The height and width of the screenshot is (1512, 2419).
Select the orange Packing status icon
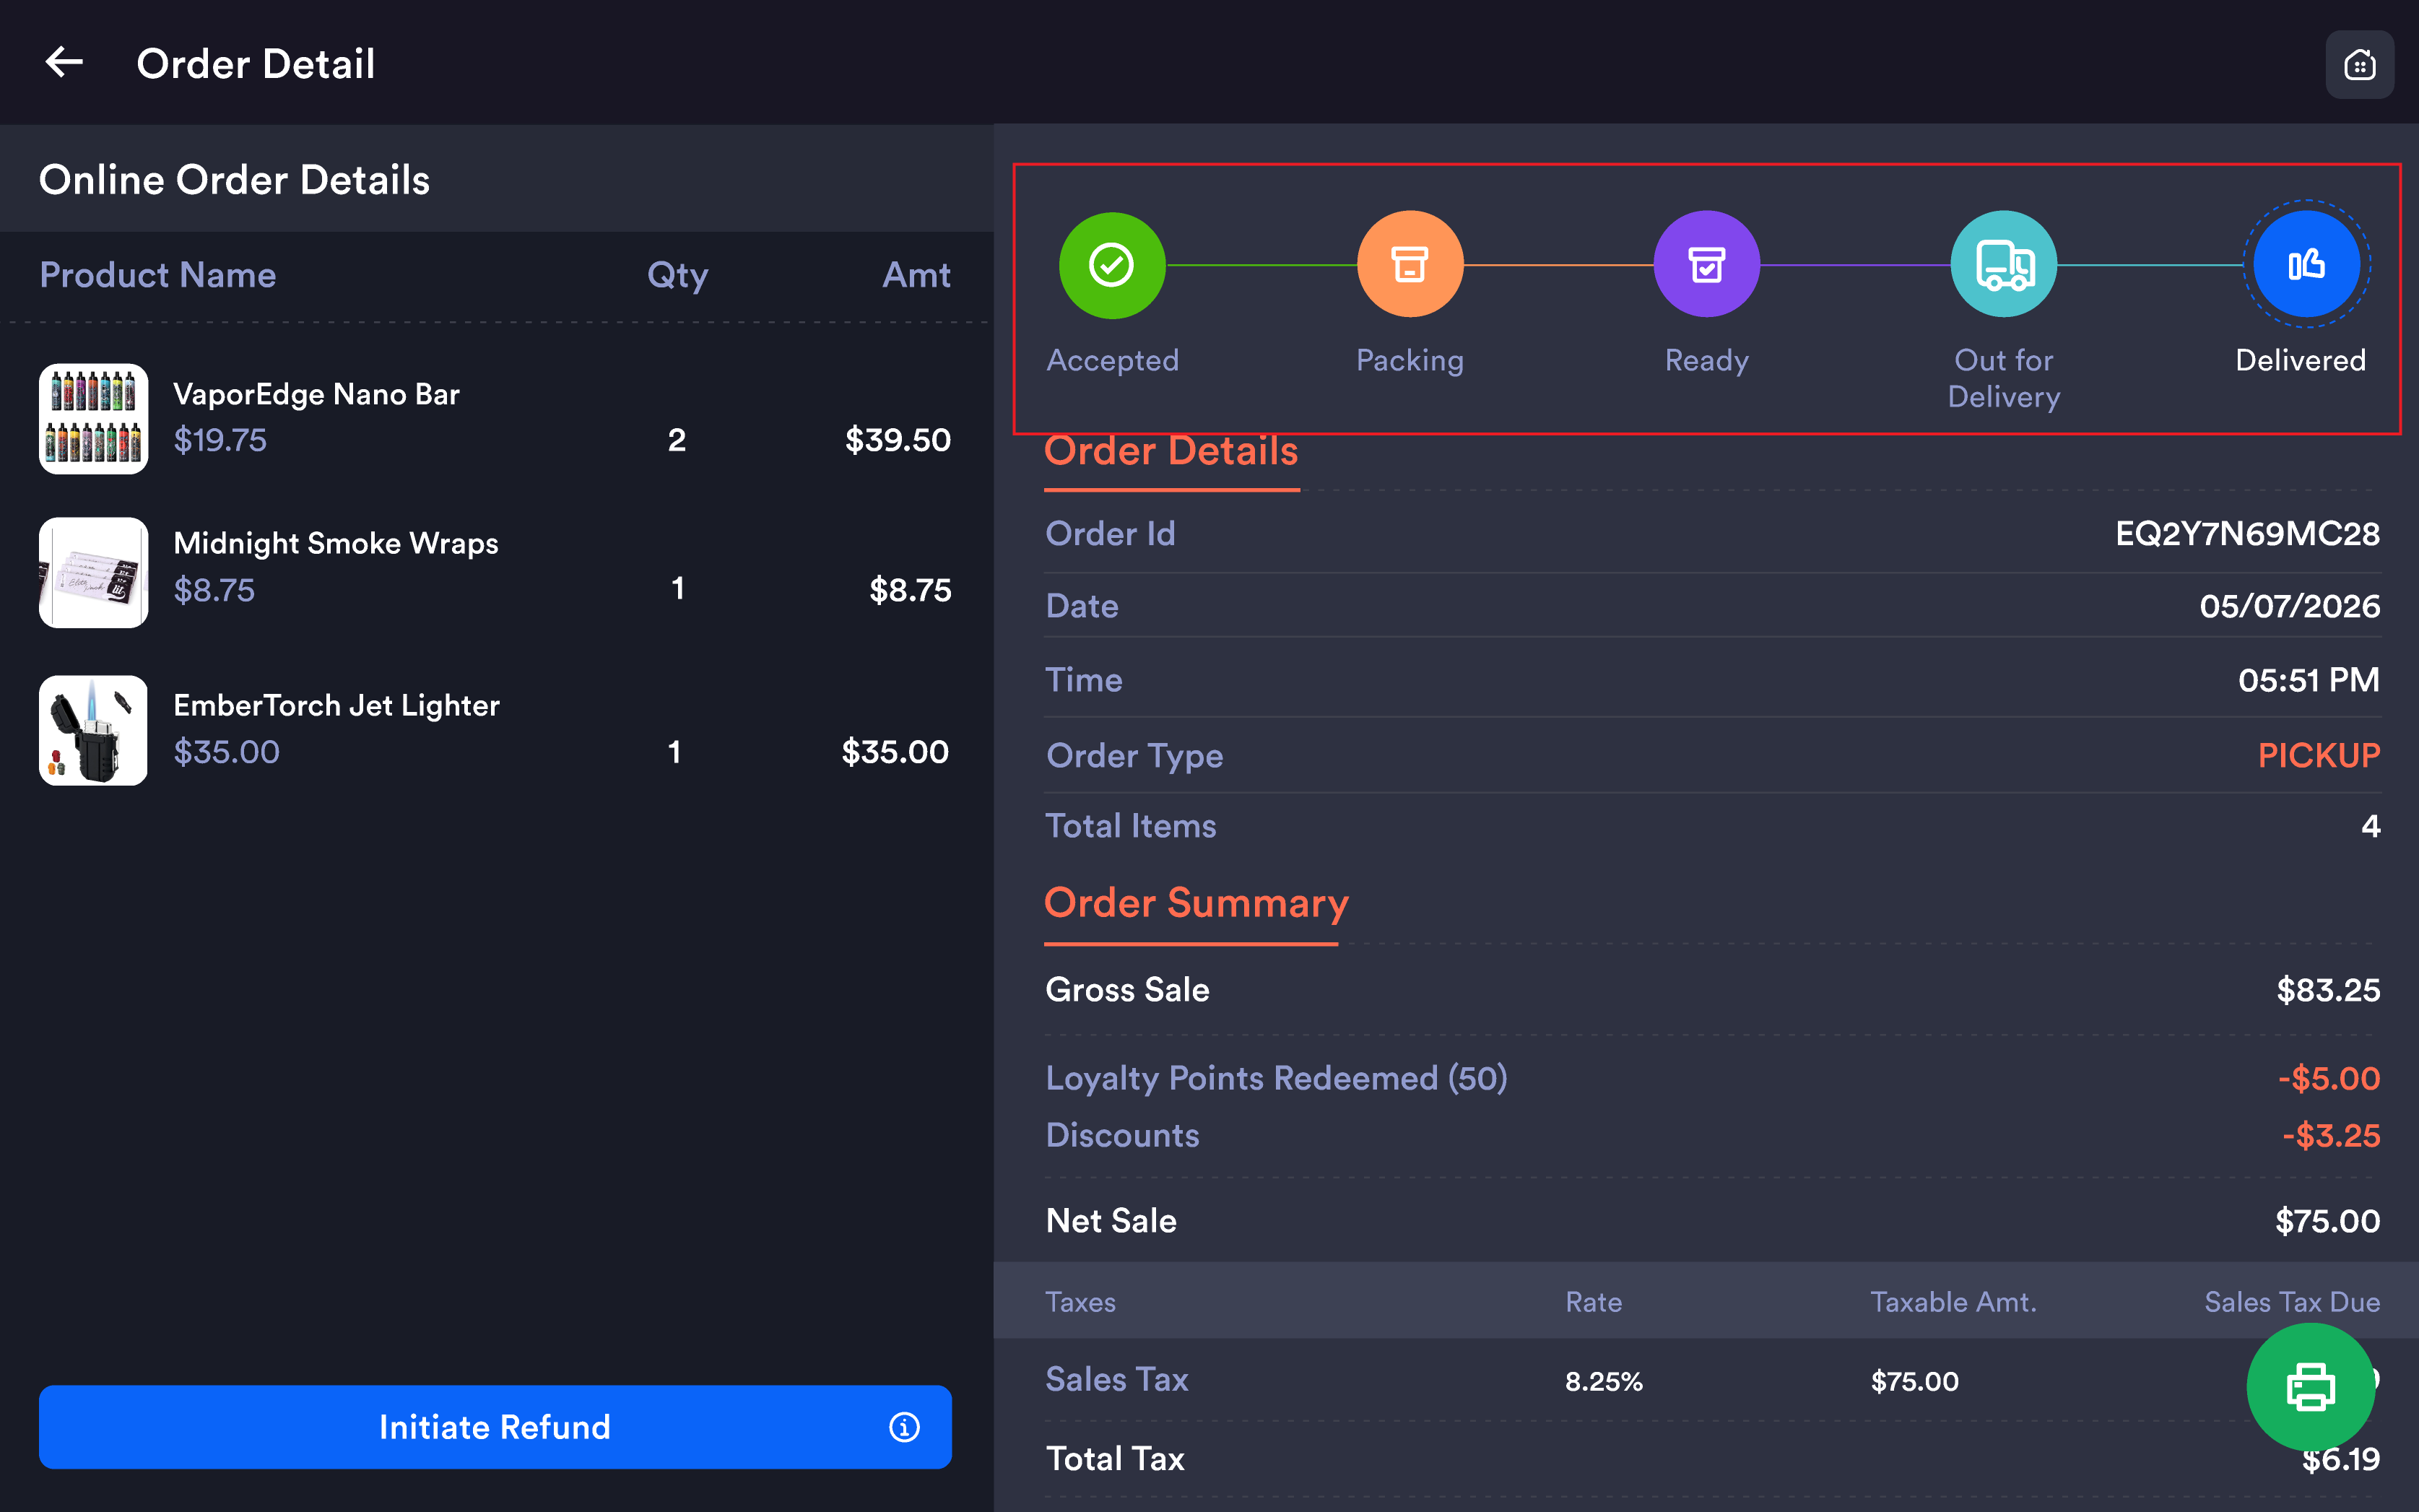1409,265
